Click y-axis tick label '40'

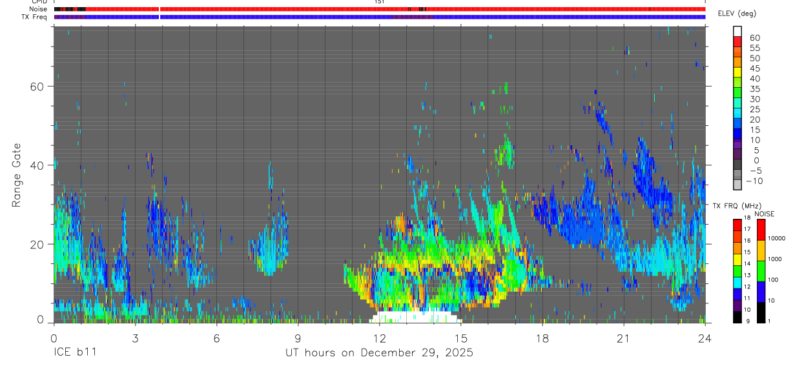point(36,165)
